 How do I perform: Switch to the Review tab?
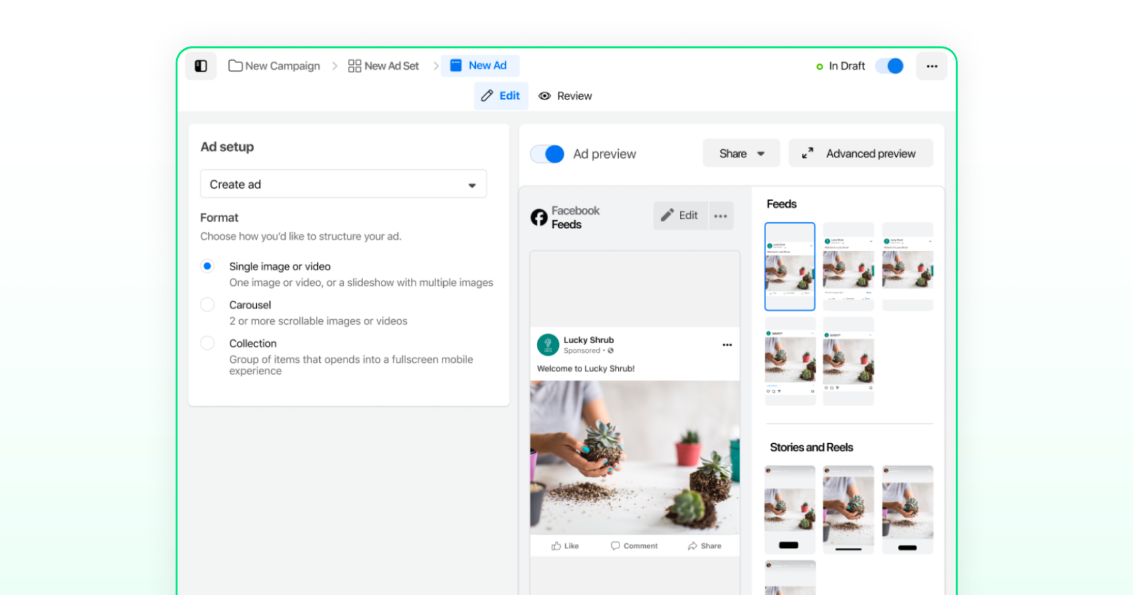[565, 96]
